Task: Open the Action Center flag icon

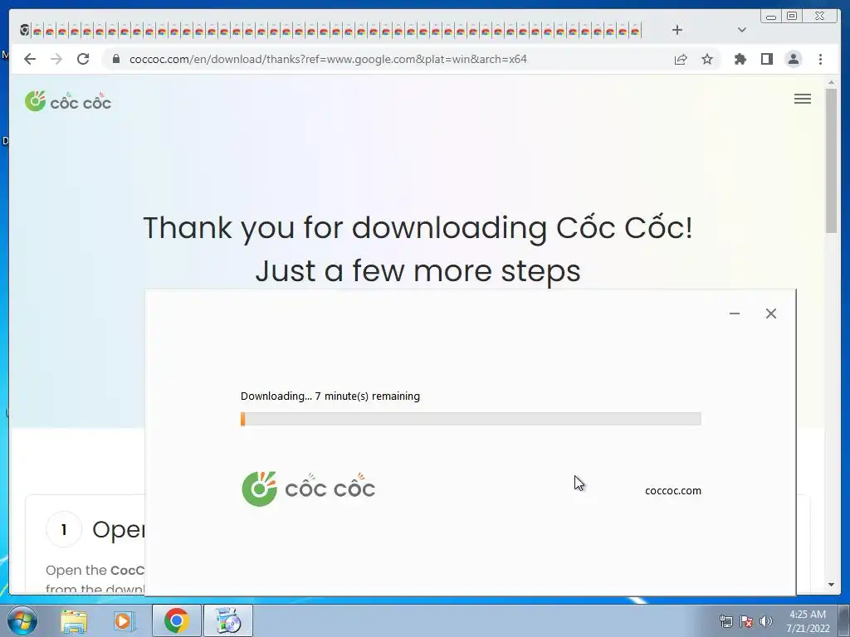Action: 746,621
